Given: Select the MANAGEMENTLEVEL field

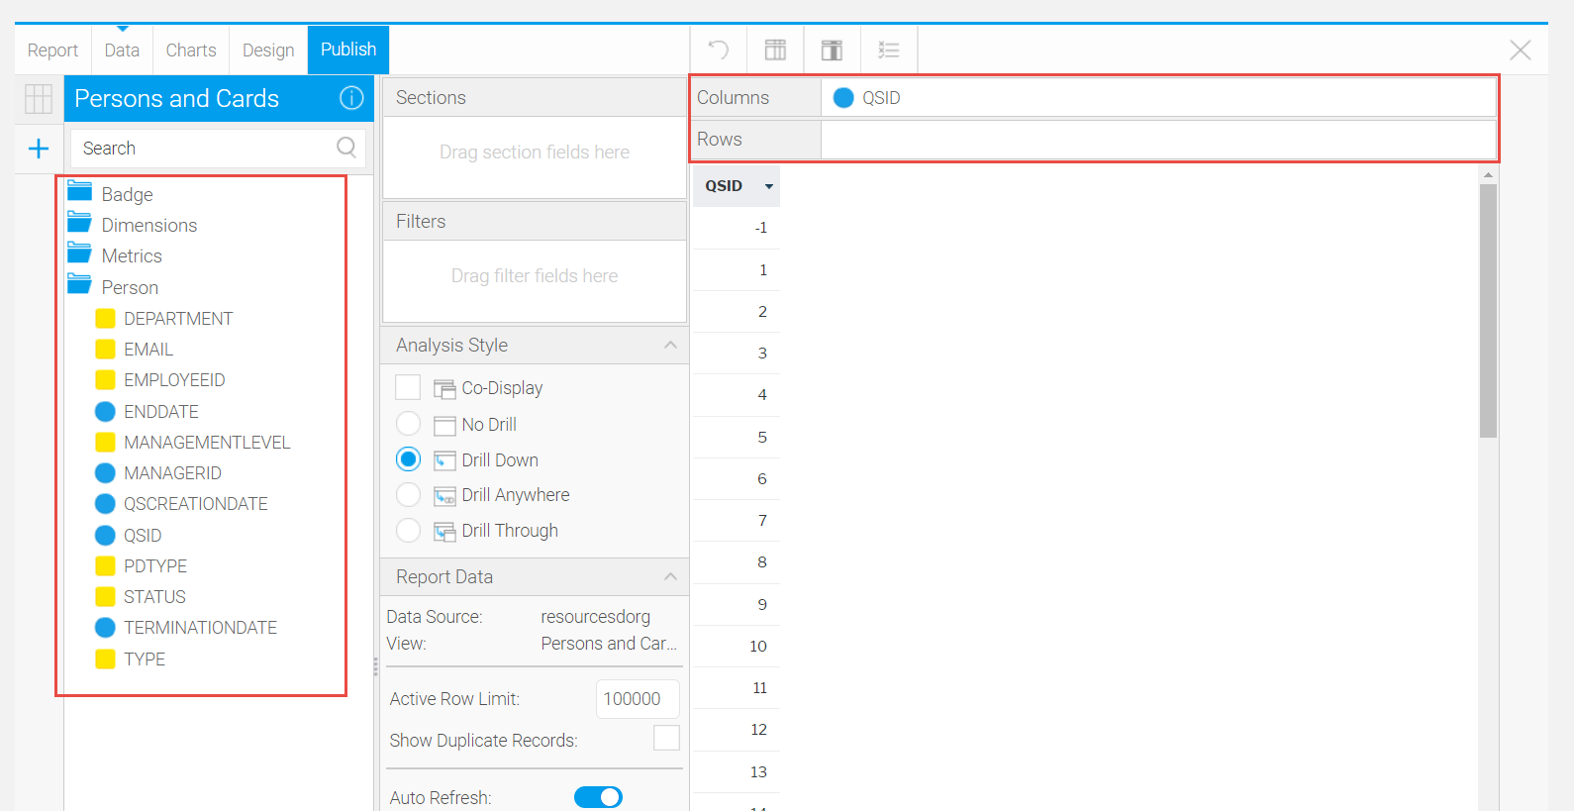Looking at the screenshot, I should (x=193, y=442).
